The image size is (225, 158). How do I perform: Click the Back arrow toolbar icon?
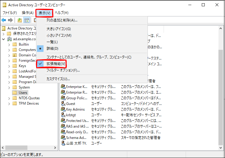click(x=4, y=20)
